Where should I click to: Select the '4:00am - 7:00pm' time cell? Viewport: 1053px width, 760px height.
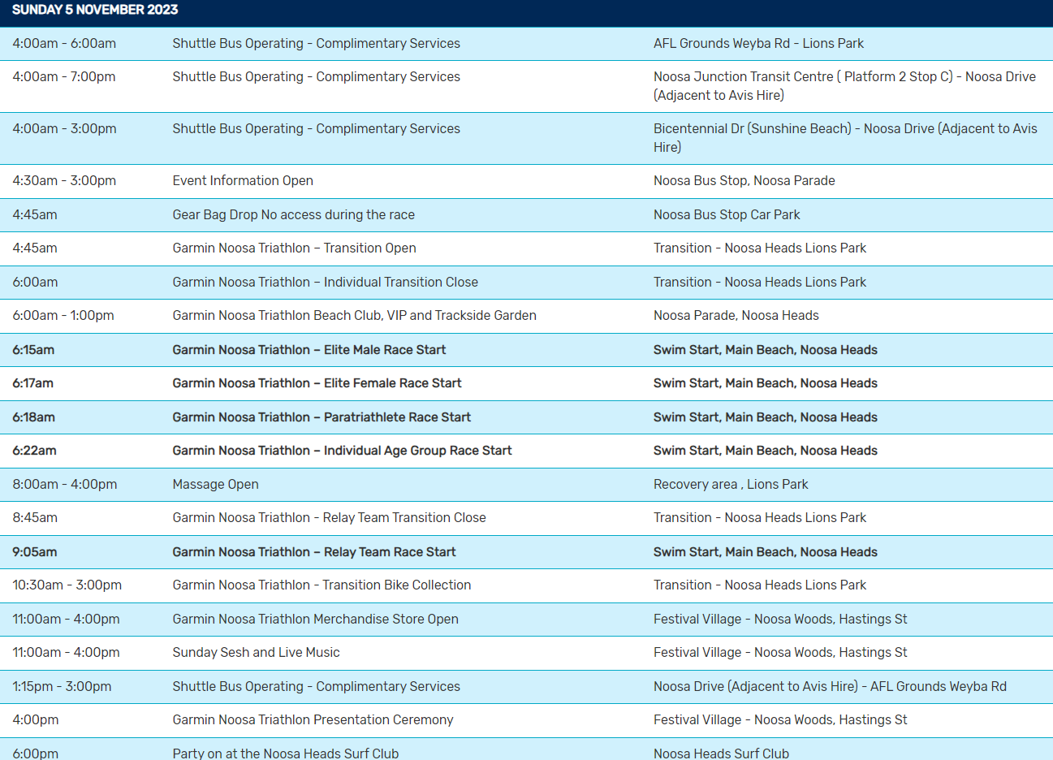(64, 77)
